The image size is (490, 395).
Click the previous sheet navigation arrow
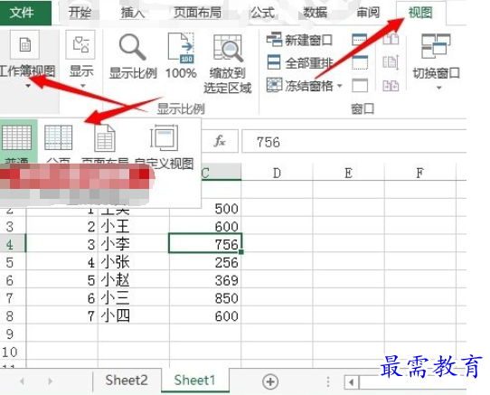22,381
